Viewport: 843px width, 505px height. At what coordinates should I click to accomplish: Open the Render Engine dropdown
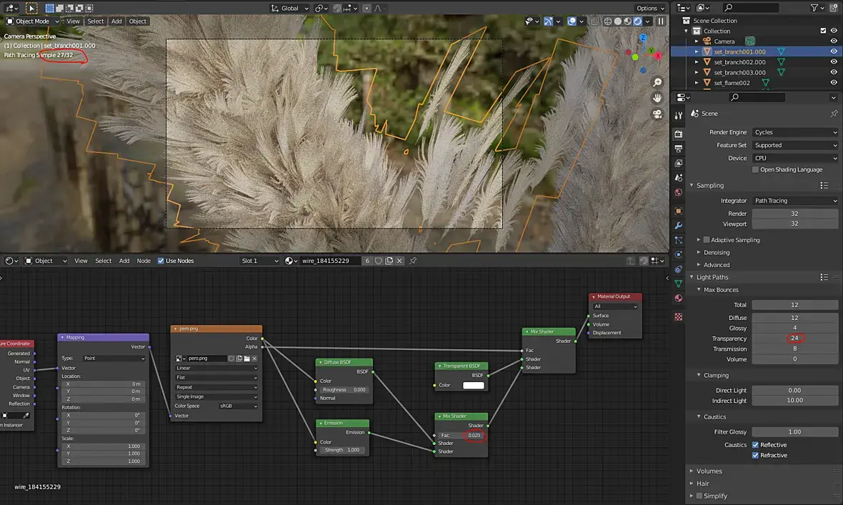pyautogui.click(x=794, y=132)
